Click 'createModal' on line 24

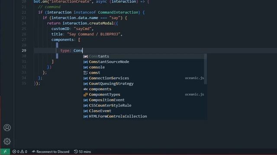click(x=101, y=23)
